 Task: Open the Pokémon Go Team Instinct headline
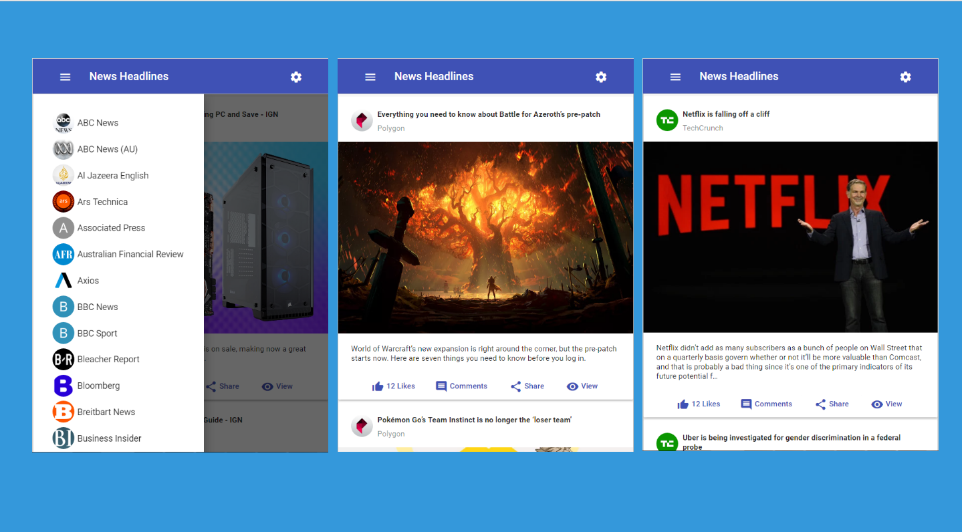pyautogui.click(x=474, y=420)
